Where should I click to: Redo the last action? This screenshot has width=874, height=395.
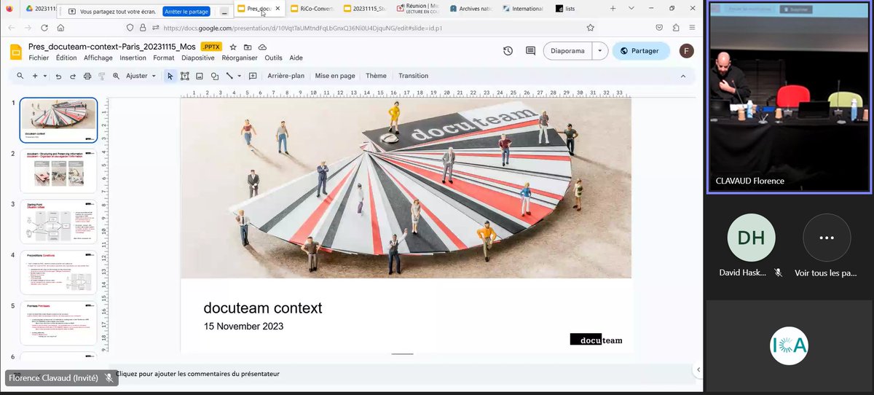click(x=73, y=76)
